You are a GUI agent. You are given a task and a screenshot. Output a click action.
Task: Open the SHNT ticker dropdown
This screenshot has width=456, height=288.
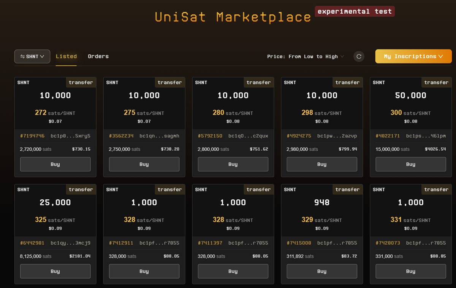32,57
